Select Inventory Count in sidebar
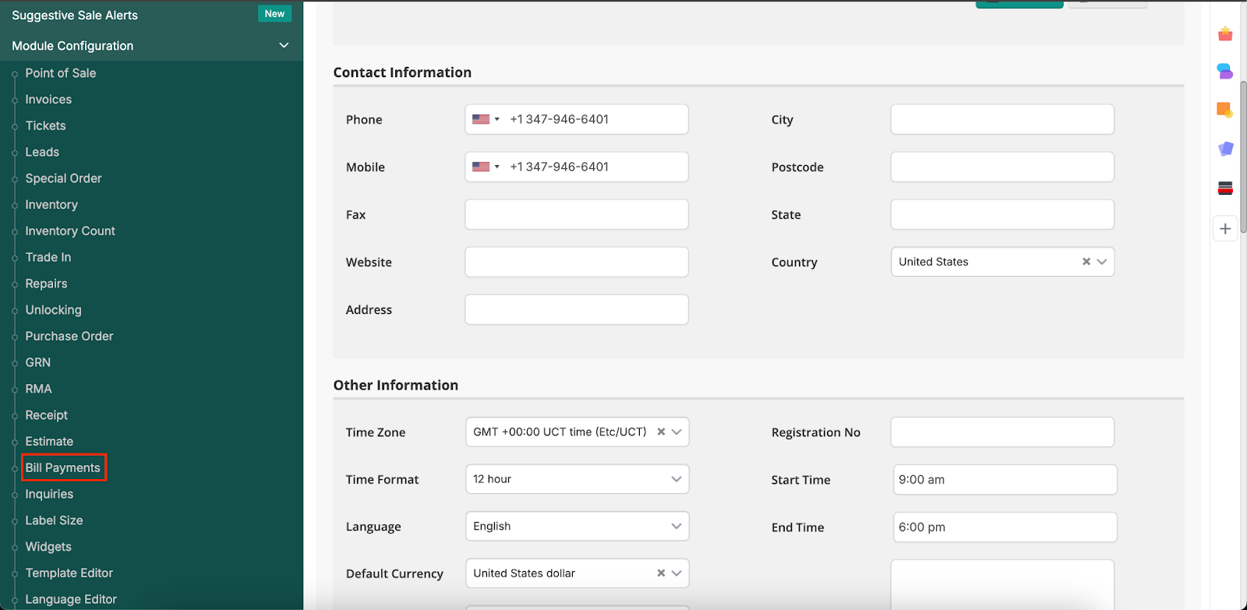 coord(70,231)
